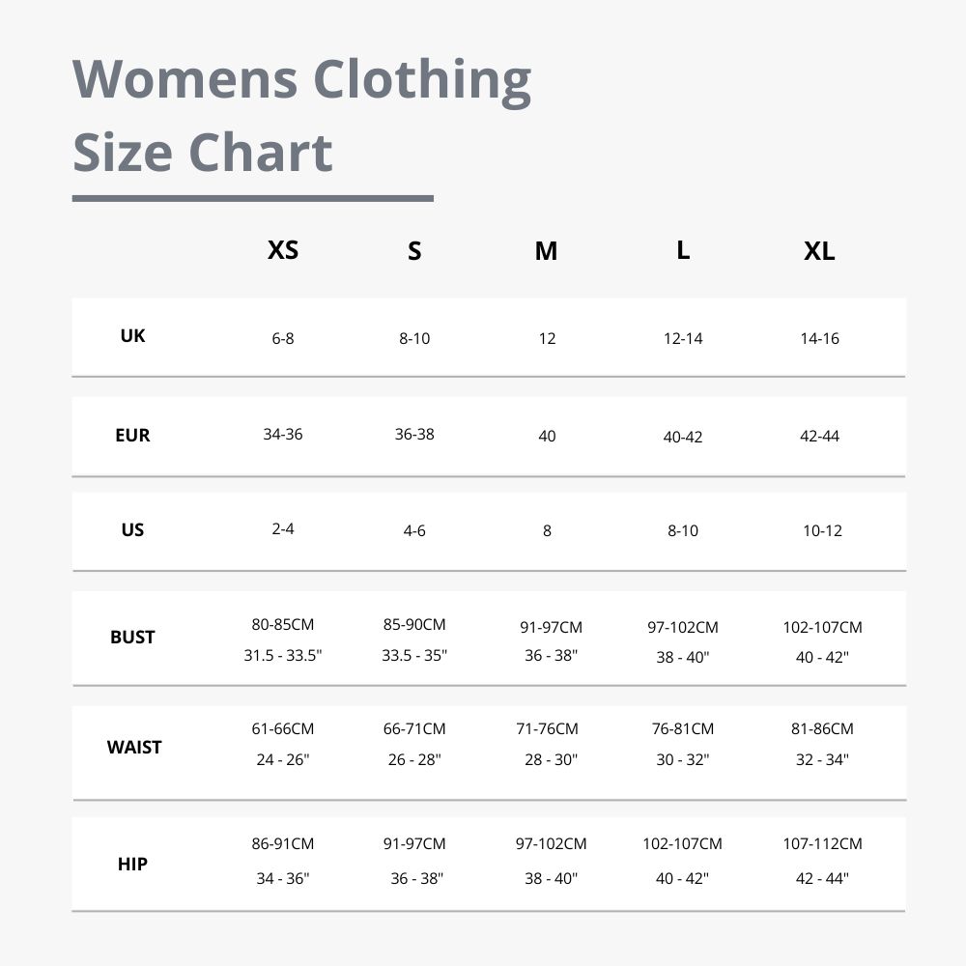The width and height of the screenshot is (966, 966).
Task: Click hip measurement 107-112CM cell
Action: [x=822, y=844]
